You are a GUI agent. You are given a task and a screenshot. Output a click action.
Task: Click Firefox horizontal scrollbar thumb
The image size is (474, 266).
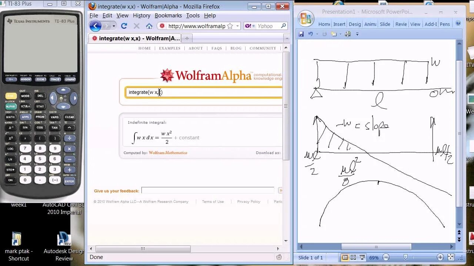pos(143,249)
